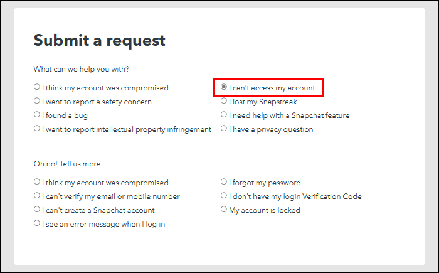Select the 'I forgot my password' radio button
Viewport: 439px width, 273px height.
224,182
